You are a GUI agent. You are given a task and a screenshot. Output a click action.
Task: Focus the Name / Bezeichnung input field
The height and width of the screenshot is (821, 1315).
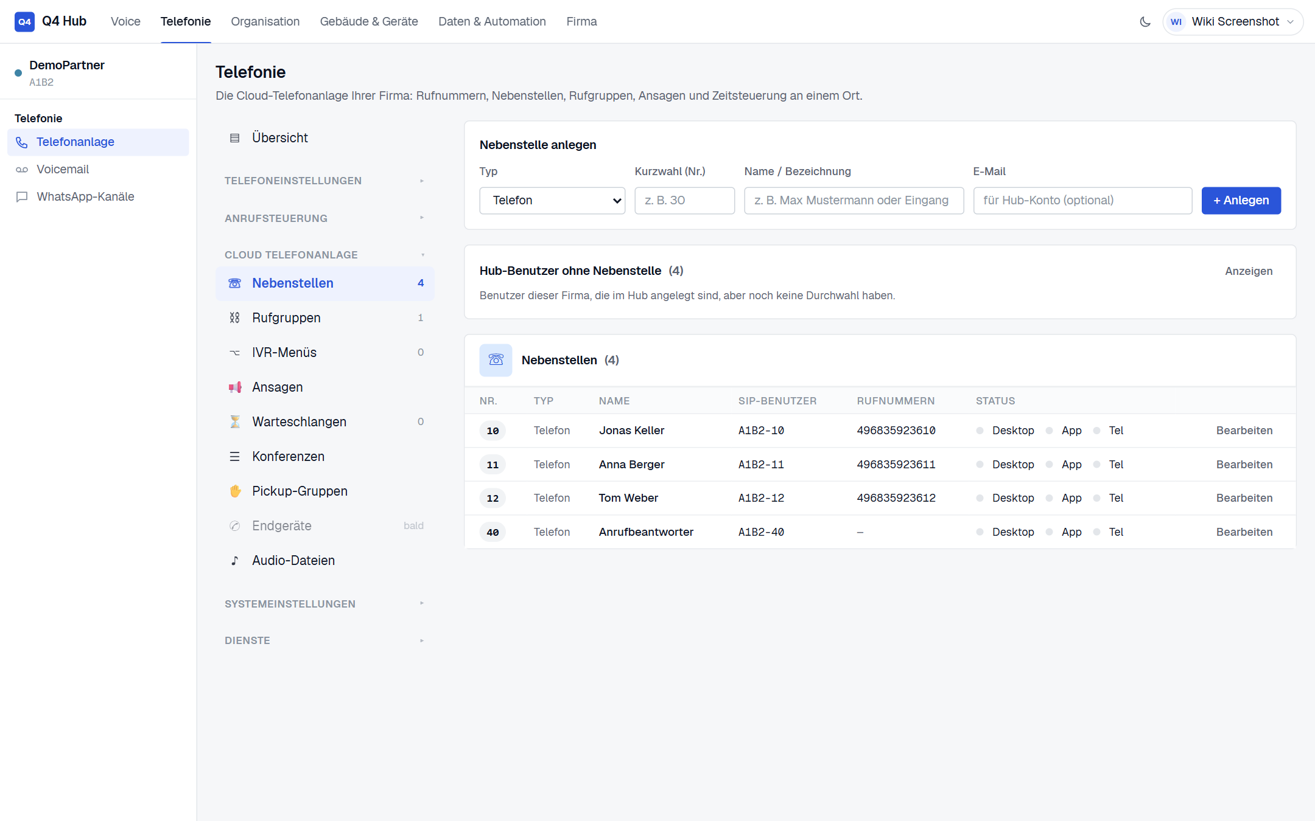tap(854, 201)
